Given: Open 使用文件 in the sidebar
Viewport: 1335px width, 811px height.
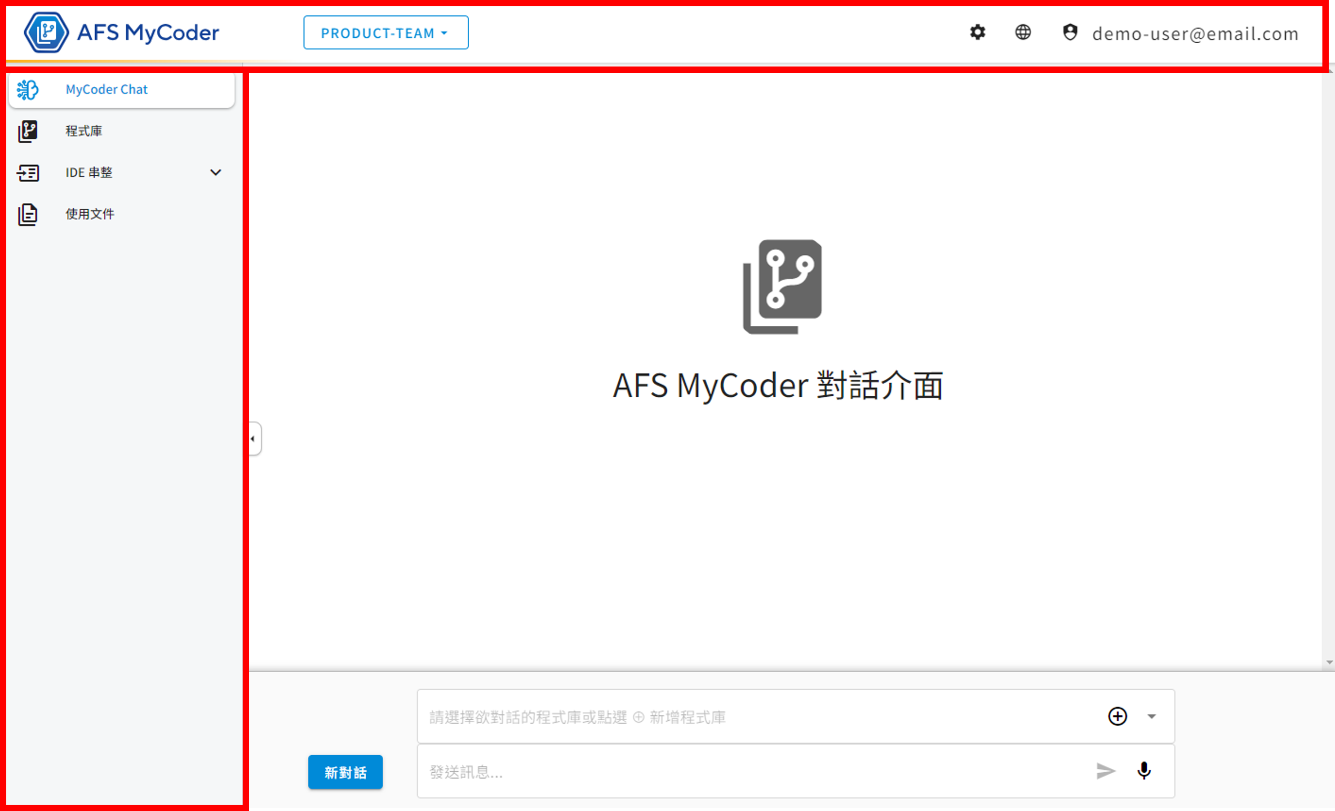Looking at the screenshot, I should click(x=122, y=214).
